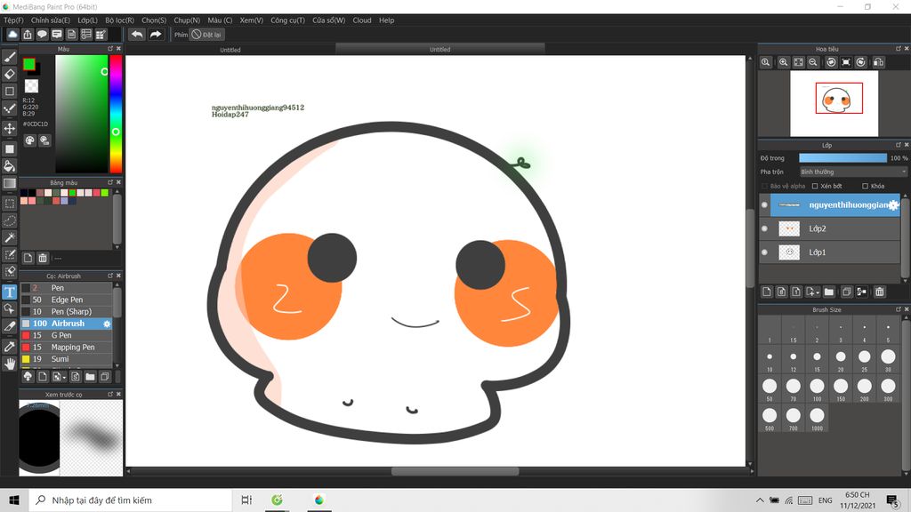Float the Màu color panel
911x512 pixels.
(x=110, y=49)
